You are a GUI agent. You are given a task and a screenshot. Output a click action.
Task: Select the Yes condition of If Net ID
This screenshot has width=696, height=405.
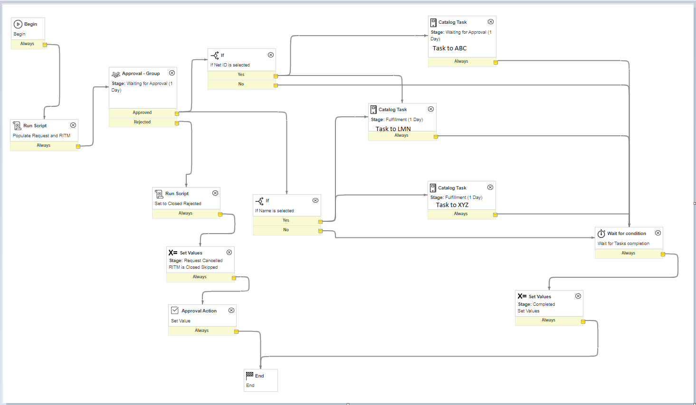pos(241,75)
